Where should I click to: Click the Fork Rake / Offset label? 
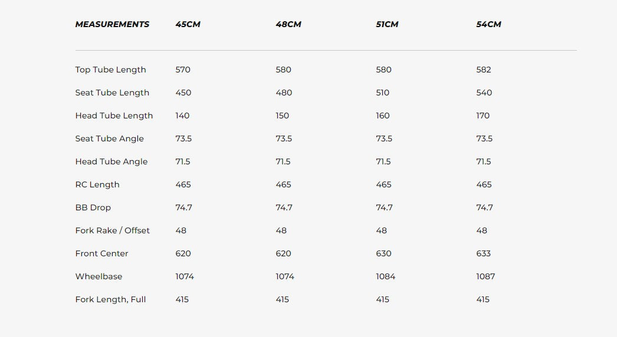click(x=112, y=230)
